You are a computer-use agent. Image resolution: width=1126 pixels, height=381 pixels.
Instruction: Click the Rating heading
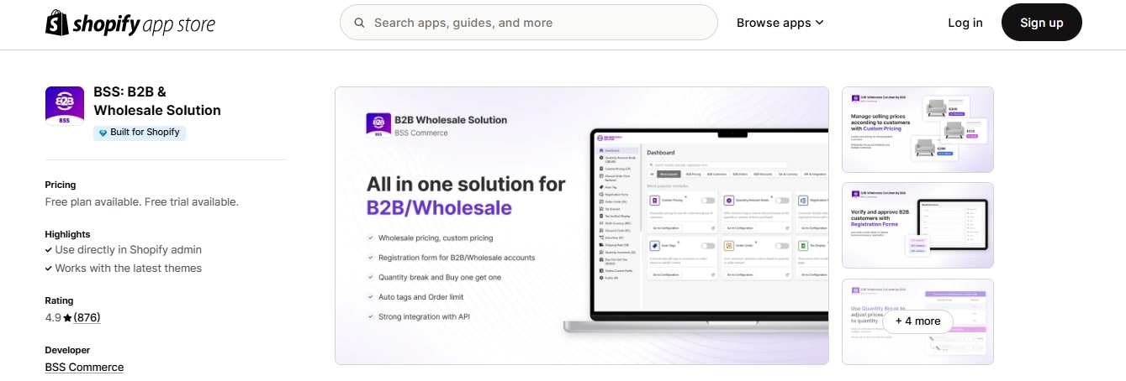coord(59,300)
